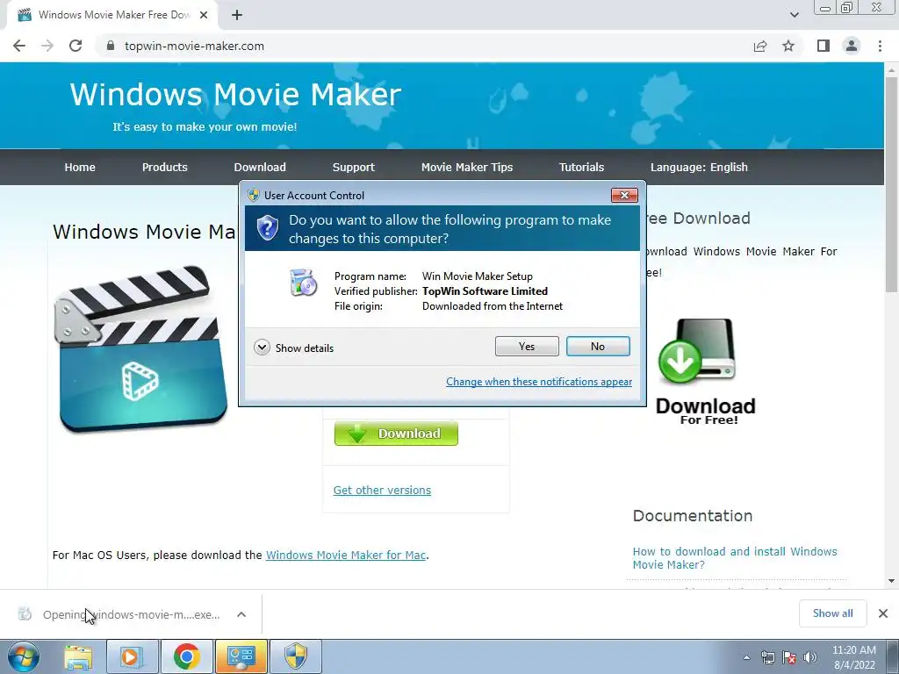Click the Windows Movie Maker site title
Viewport: 899px width, 674px height.
tap(235, 94)
